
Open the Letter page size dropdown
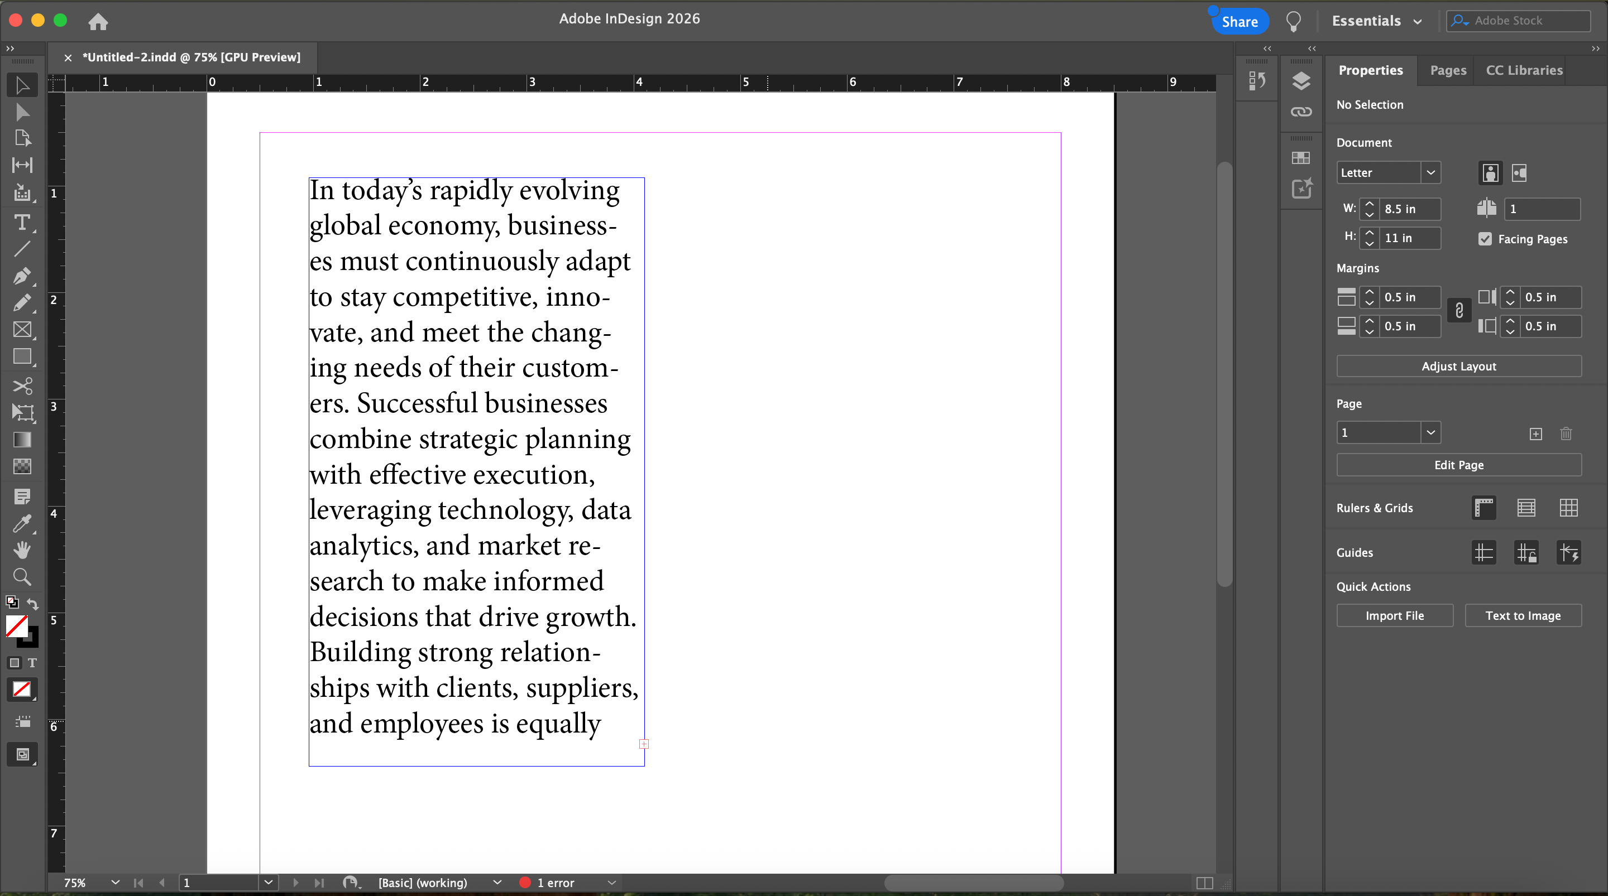[1430, 173]
